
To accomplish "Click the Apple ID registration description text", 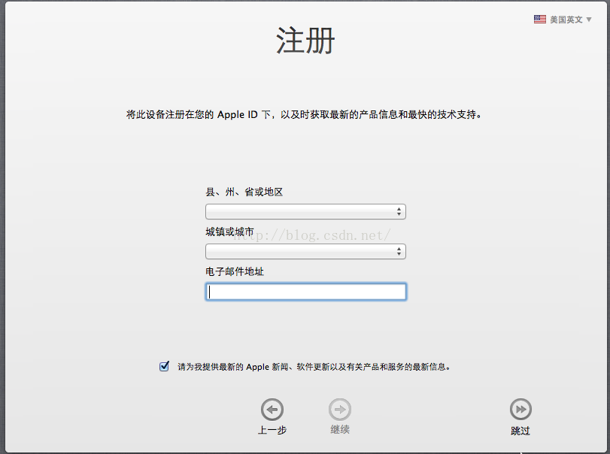I will (x=305, y=115).
